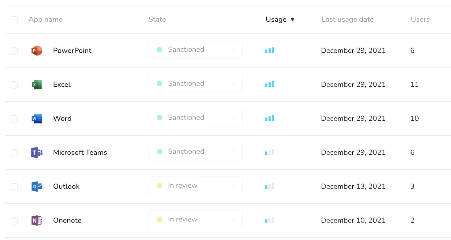Click the Onenote app icon
Viewport: 451px width, 240px height.
37,221
